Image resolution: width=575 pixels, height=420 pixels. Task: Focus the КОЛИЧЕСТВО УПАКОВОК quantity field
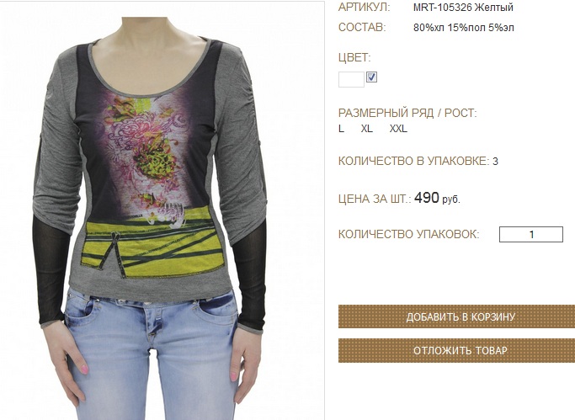530,234
